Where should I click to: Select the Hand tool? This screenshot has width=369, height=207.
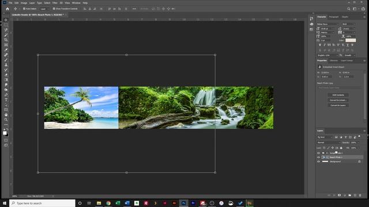(x=6, y=115)
